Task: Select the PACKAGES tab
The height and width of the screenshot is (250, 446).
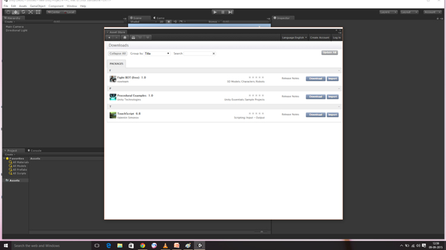Action: click(117, 64)
